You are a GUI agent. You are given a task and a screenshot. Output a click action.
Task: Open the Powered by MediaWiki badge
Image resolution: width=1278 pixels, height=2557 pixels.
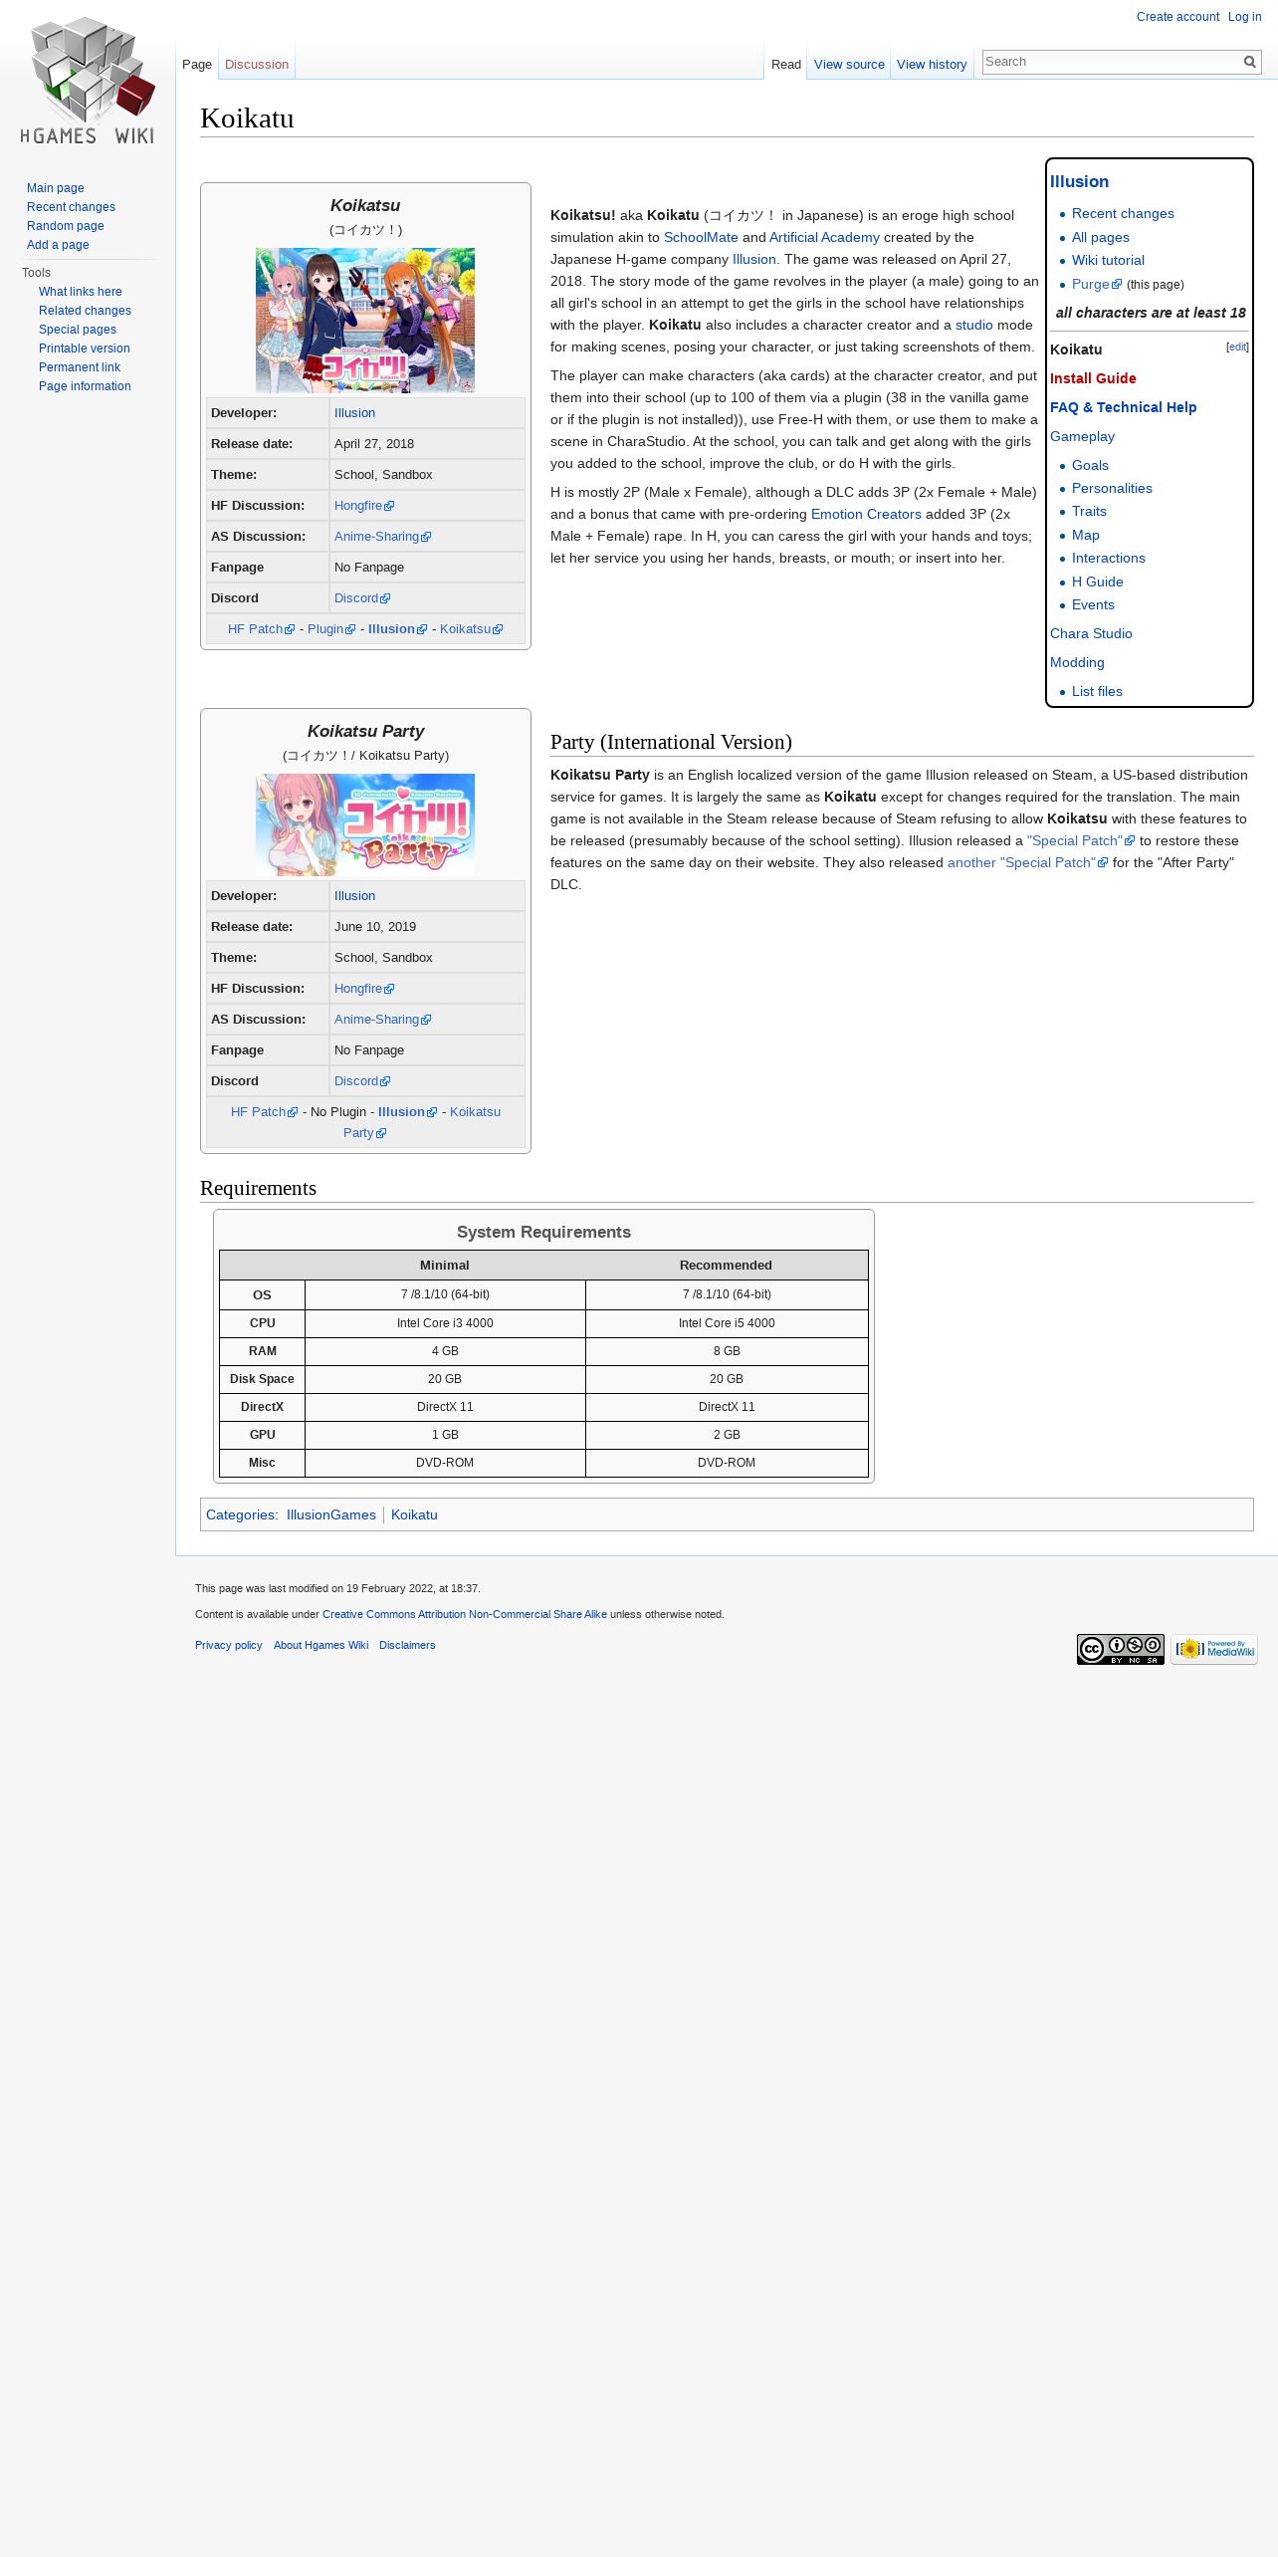click(1214, 1649)
